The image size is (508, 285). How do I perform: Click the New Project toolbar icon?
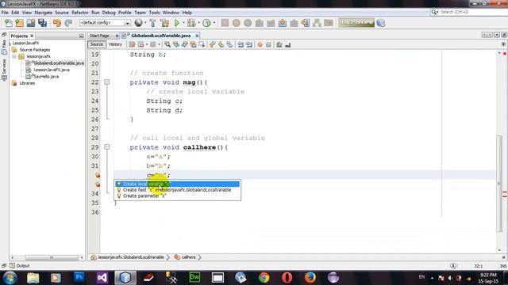(x=19, y=23)
